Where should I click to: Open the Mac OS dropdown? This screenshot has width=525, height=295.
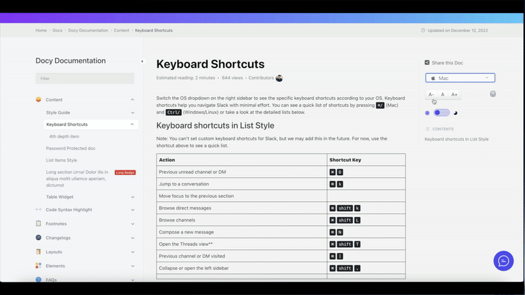tap(460, 78)
